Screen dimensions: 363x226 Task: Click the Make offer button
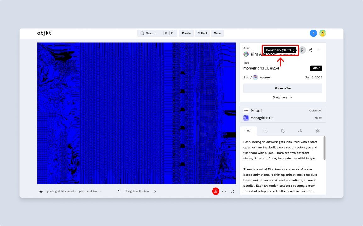coord(283,89)
